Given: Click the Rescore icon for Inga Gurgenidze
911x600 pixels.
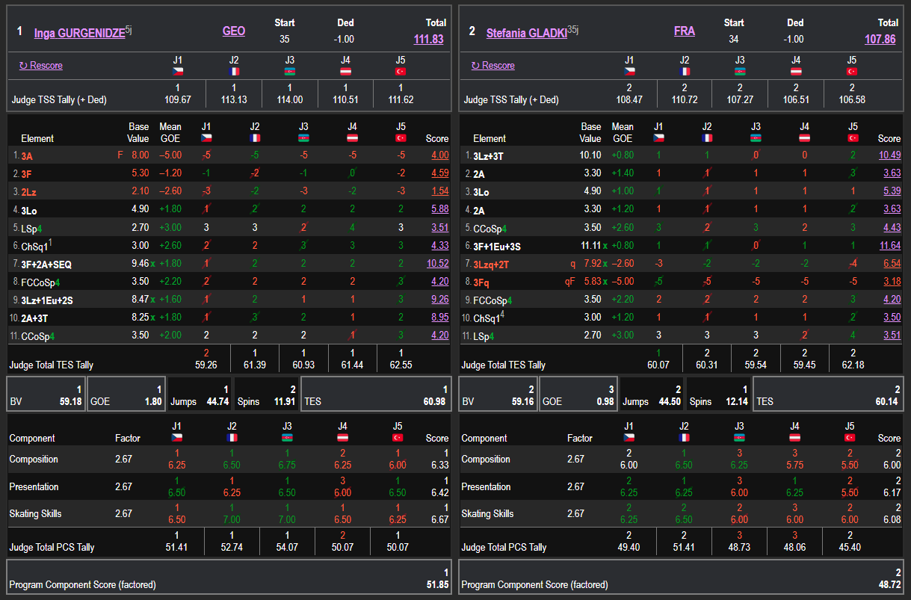Looking at the screenshot, I should tap(23, 66).
